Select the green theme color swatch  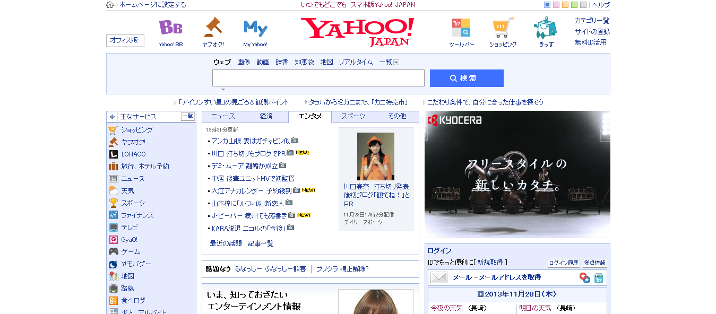tap(574, 5)
